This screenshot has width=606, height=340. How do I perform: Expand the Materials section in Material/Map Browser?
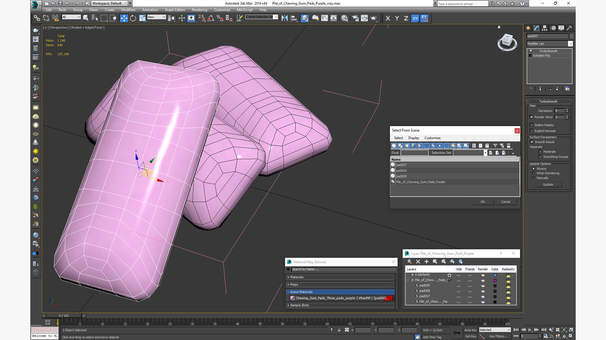coord(341,277)
